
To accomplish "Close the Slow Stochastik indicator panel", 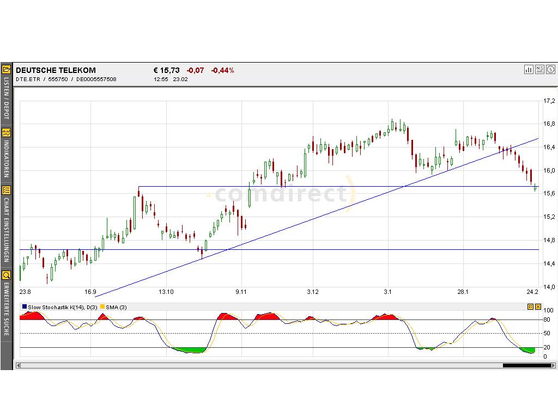I will (538, 307).
